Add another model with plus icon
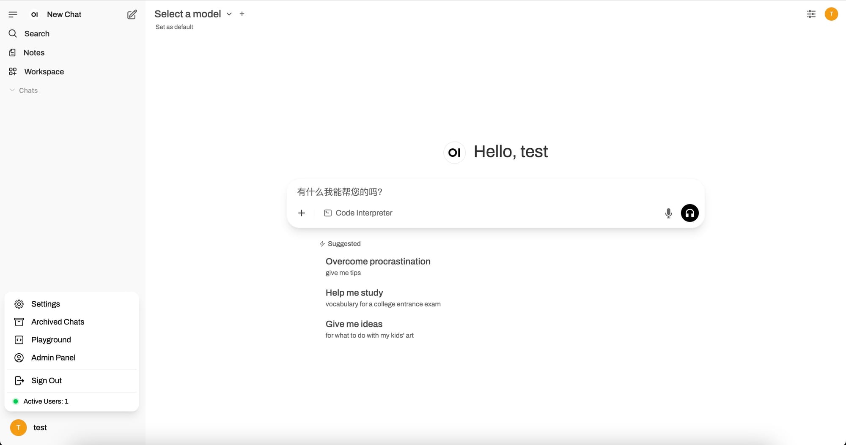Screen dimensions: 846x445 tap(242, 14)
